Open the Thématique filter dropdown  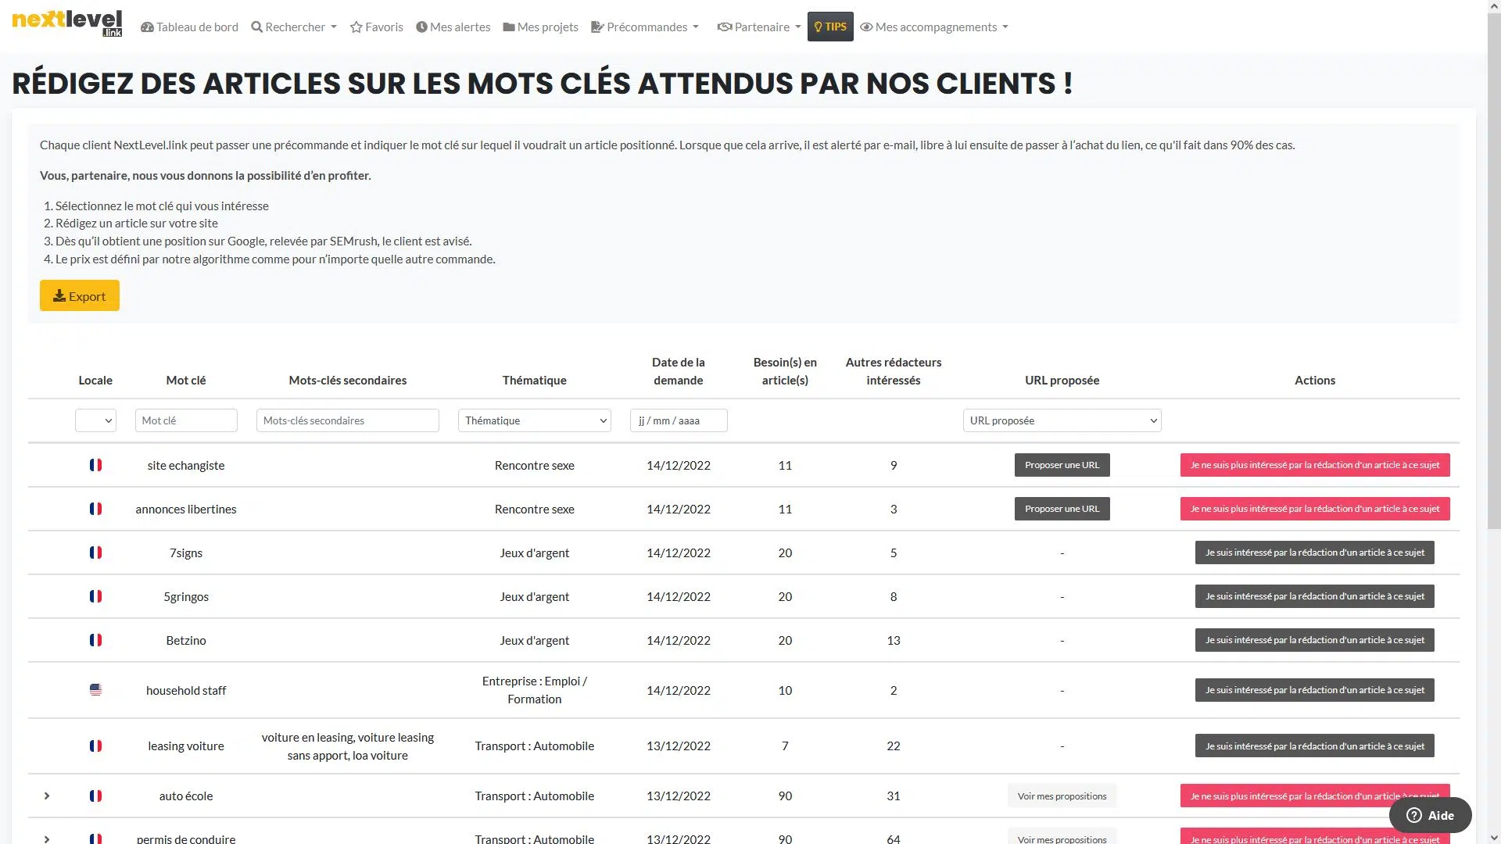tap(535, 420)
